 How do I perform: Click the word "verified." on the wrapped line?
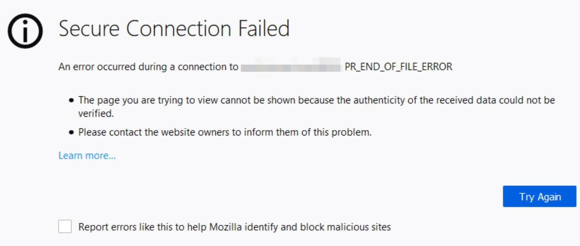(96, 114)
